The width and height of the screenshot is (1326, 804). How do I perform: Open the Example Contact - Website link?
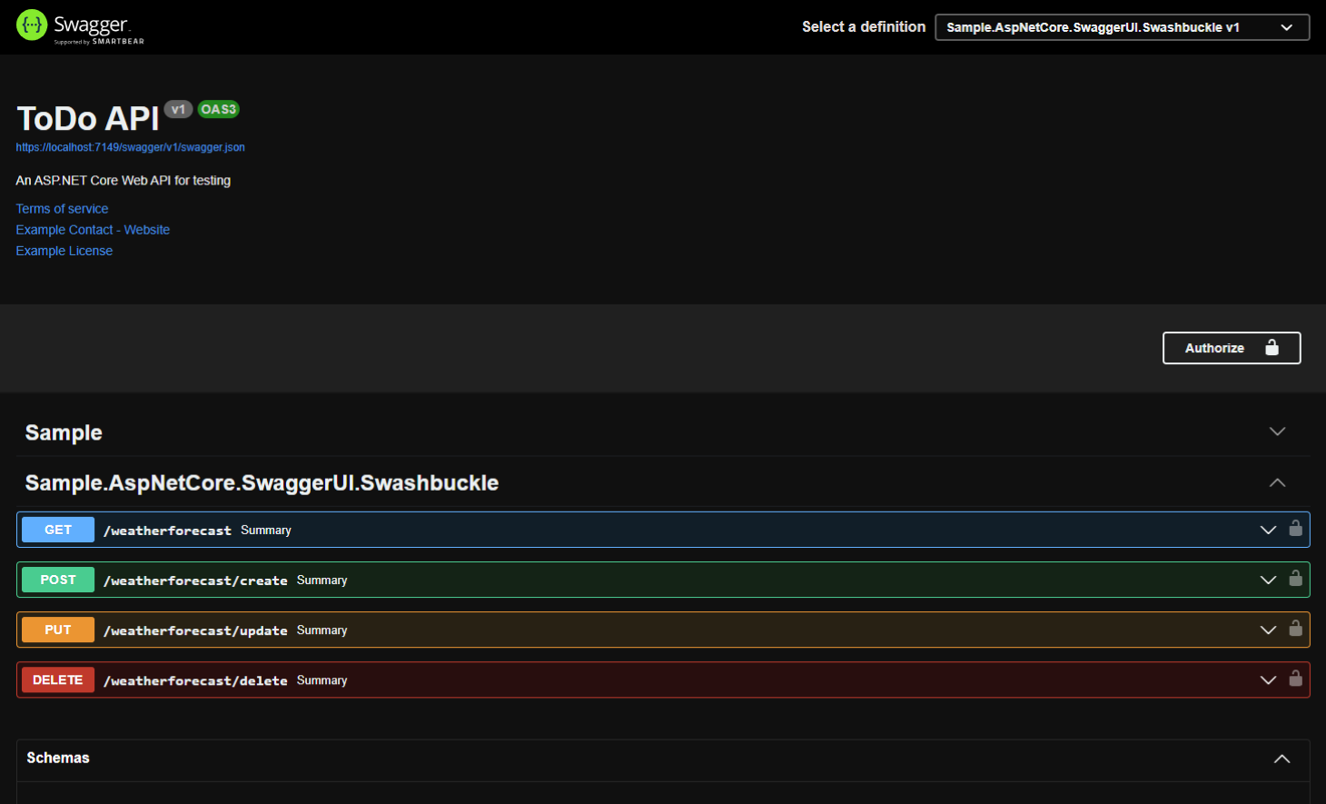coord(93,230)
